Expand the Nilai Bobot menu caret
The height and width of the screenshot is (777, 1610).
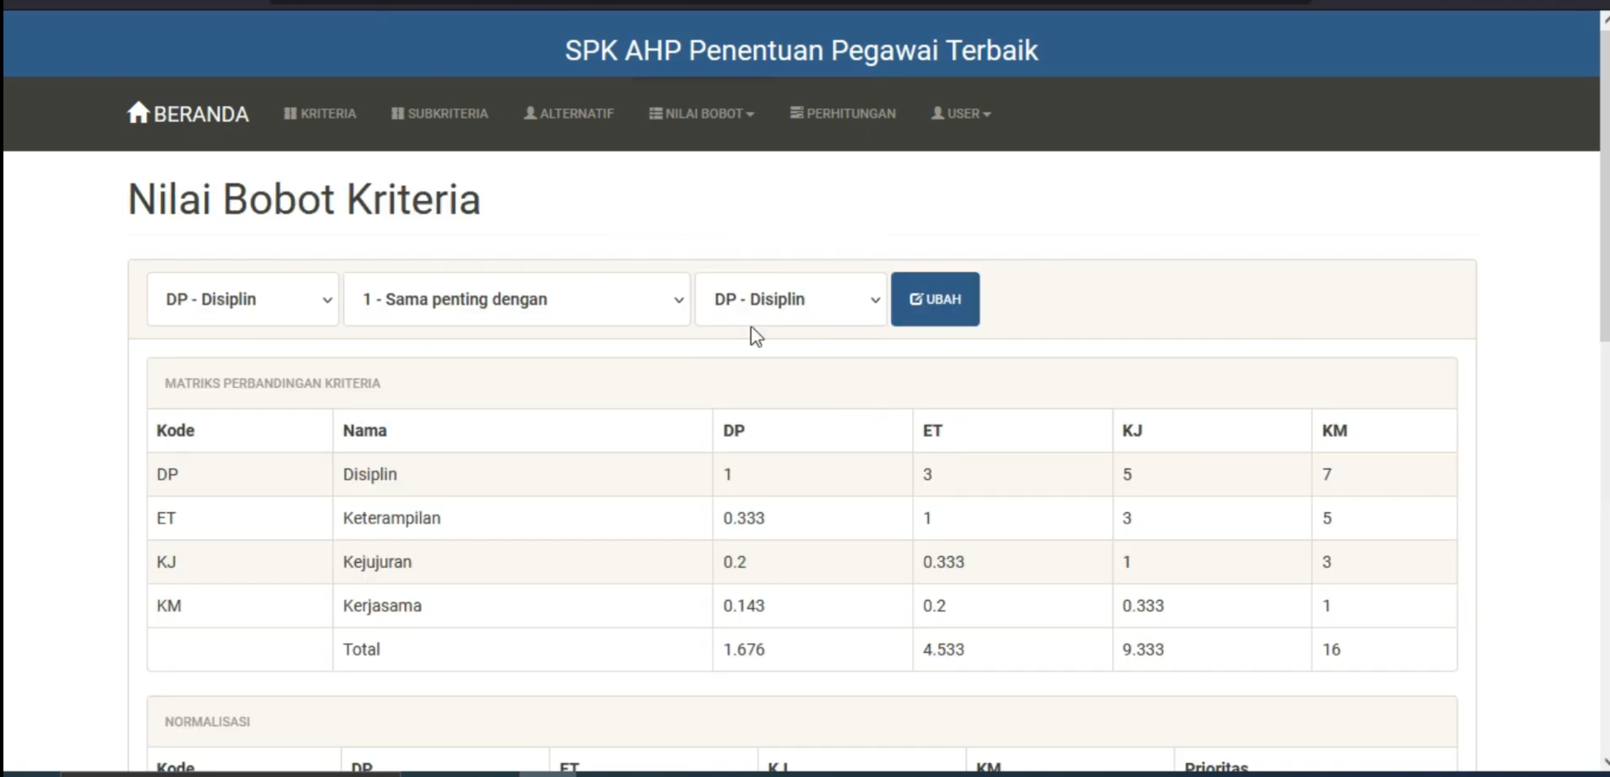pos(750,115)
